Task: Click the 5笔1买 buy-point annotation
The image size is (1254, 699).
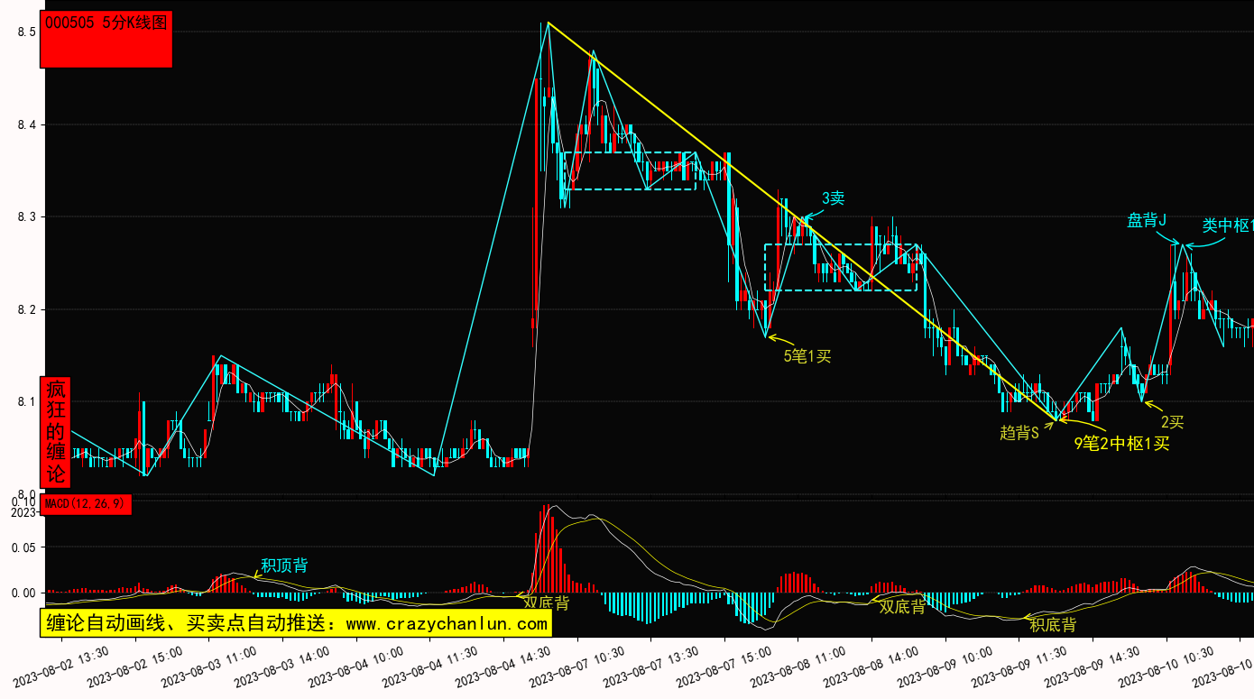Action: pos(807,356)
